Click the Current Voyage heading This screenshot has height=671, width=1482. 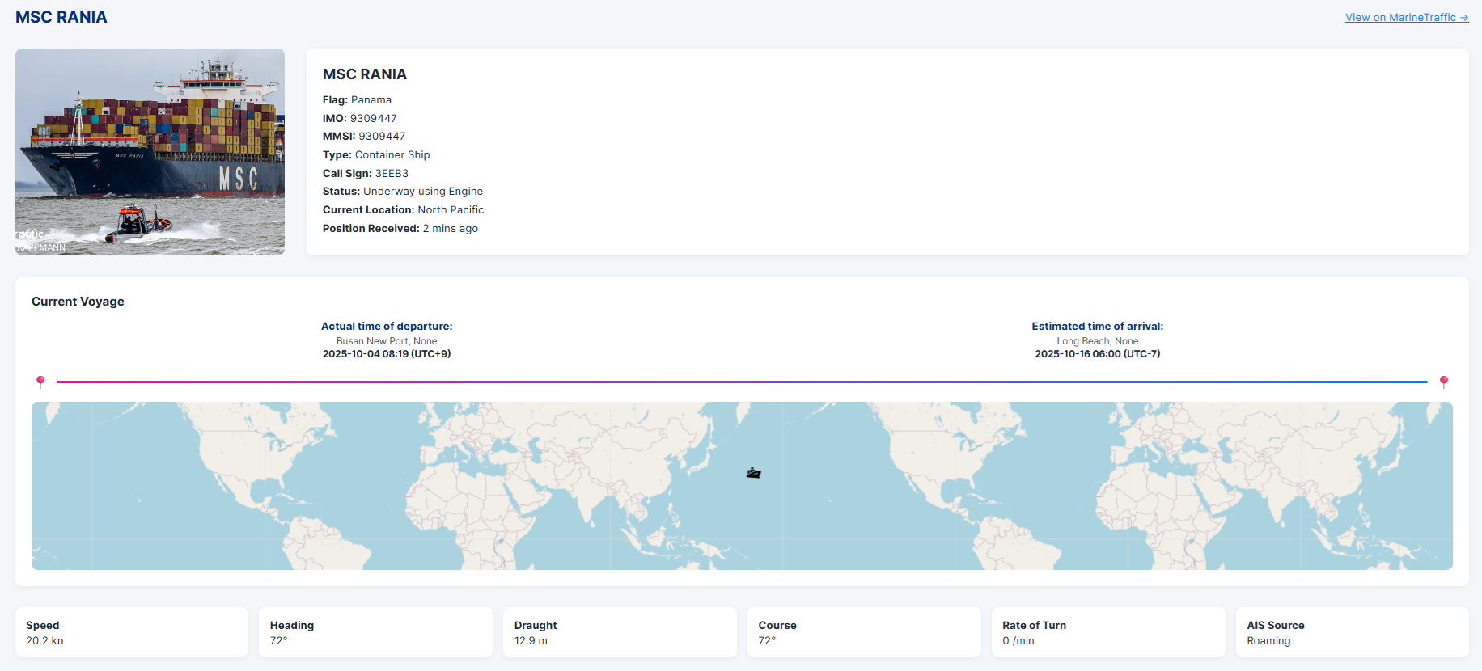coord(78,302)
